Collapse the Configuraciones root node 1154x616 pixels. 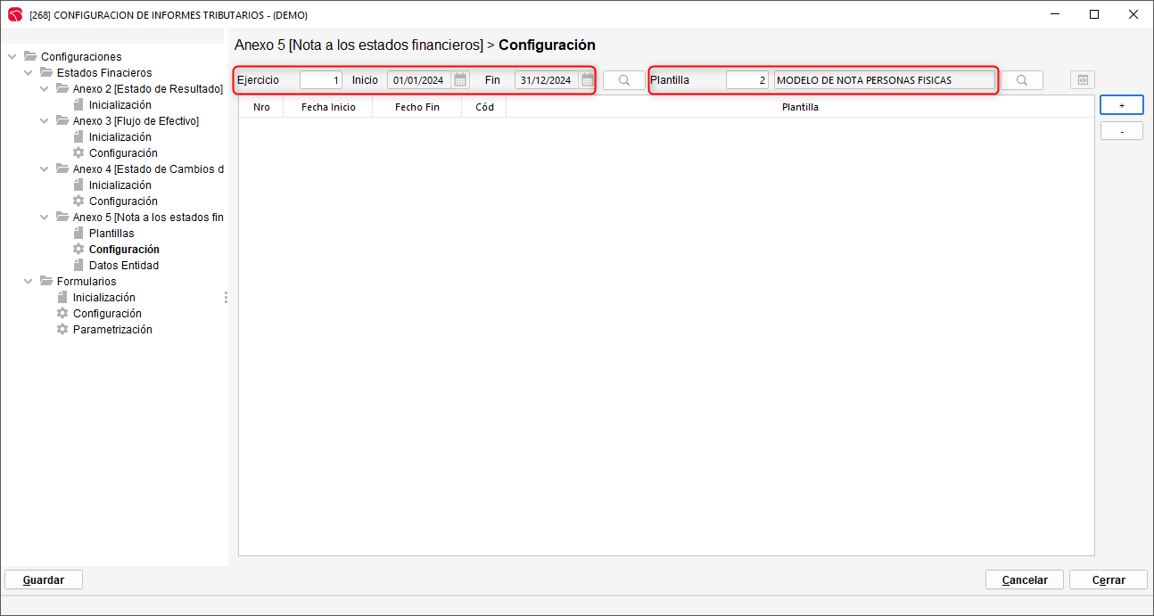[x=12, y=57]
